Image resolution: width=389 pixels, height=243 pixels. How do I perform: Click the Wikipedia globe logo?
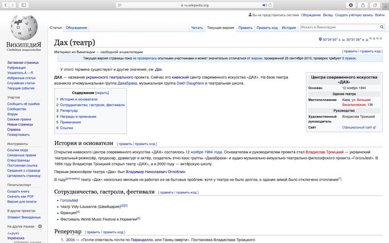point(24,27)
